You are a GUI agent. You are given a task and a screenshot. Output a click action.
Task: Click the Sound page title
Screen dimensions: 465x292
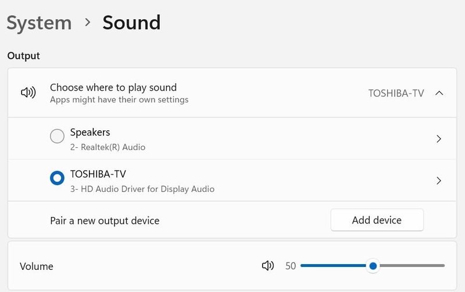point(131,23)
